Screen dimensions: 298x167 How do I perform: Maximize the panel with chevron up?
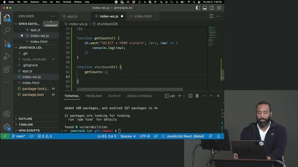click(211, 96)
